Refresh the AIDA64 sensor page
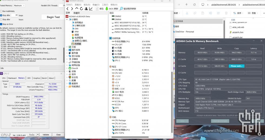The height and width of the screenshot is (140, 265). point(81,9)
